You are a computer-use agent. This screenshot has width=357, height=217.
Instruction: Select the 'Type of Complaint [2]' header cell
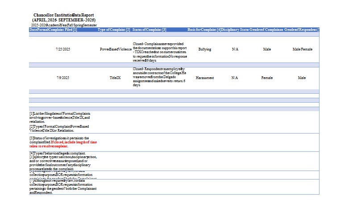coord(114,29)
